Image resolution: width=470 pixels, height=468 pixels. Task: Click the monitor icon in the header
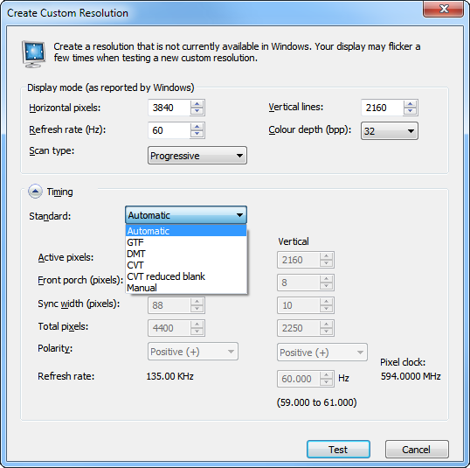tap(34, 54)
